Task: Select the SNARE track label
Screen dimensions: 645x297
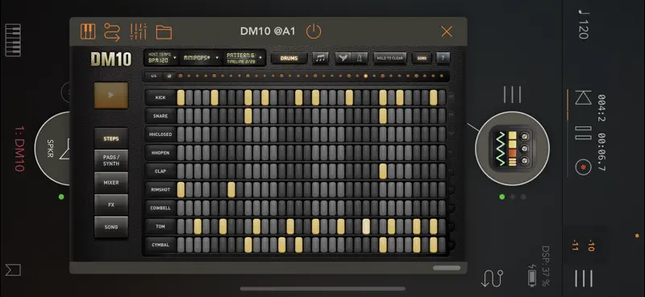Action: pyautogui.click(x=160, y=116)
